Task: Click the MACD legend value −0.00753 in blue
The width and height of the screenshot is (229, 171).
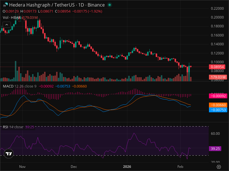Action: click(63, 86)
